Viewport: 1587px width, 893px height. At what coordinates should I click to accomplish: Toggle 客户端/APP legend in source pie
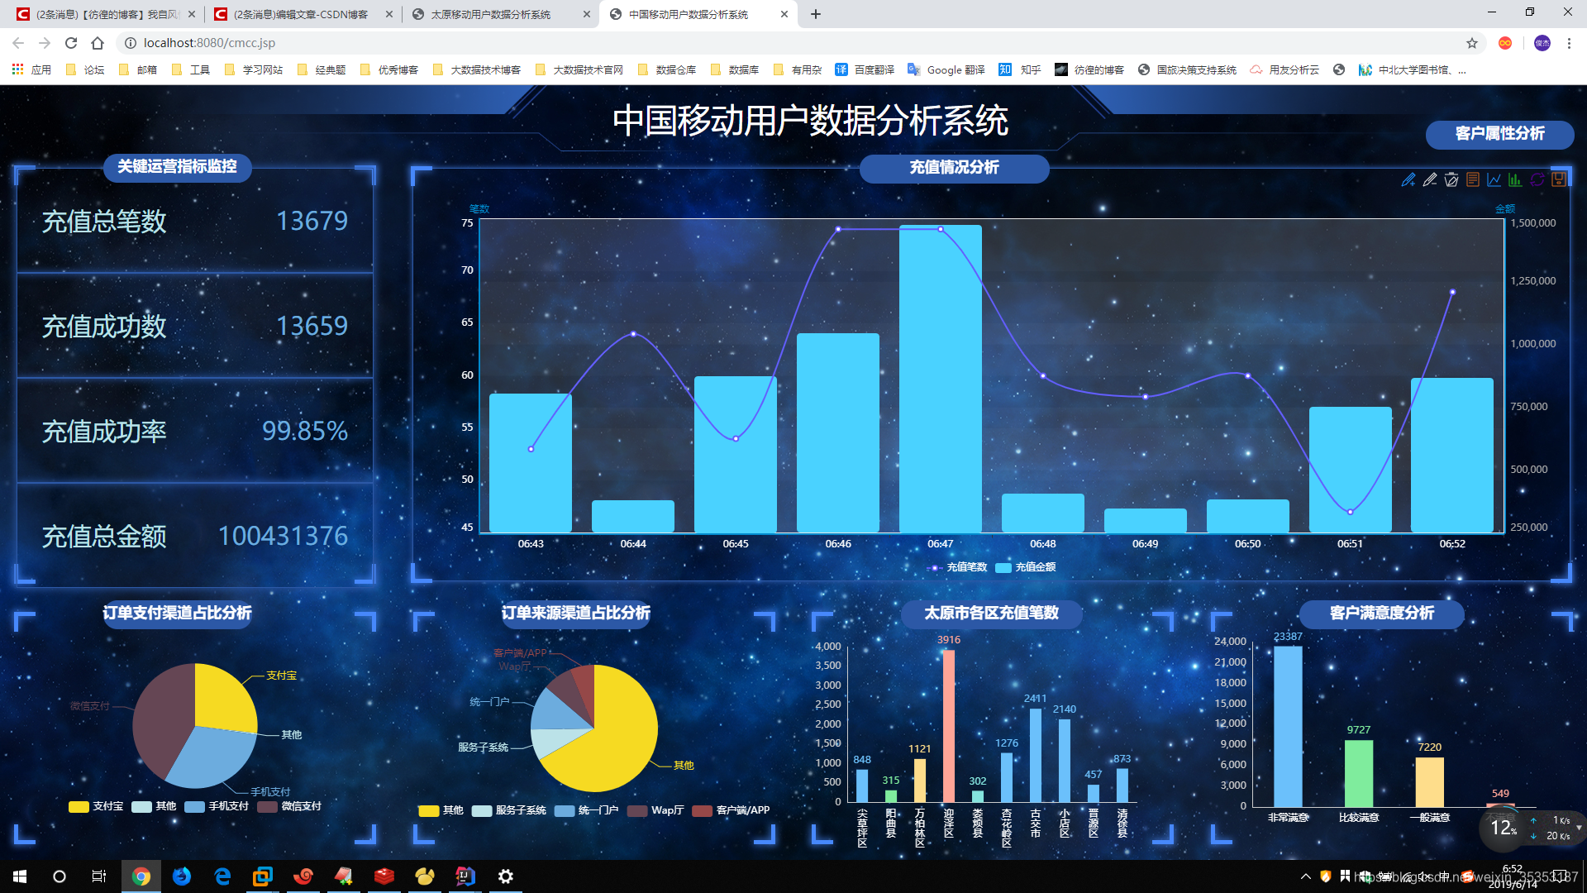731,810
